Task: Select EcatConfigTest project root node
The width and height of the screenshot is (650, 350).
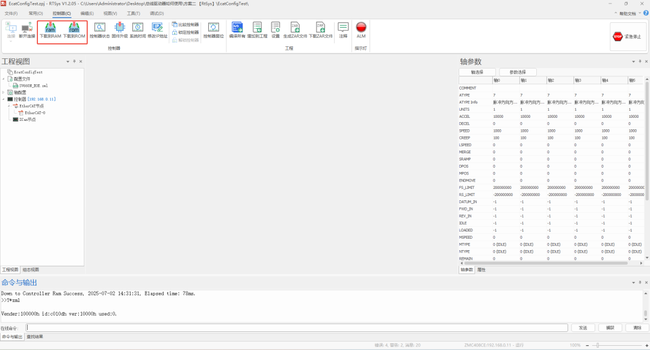Action: point(28,72)
